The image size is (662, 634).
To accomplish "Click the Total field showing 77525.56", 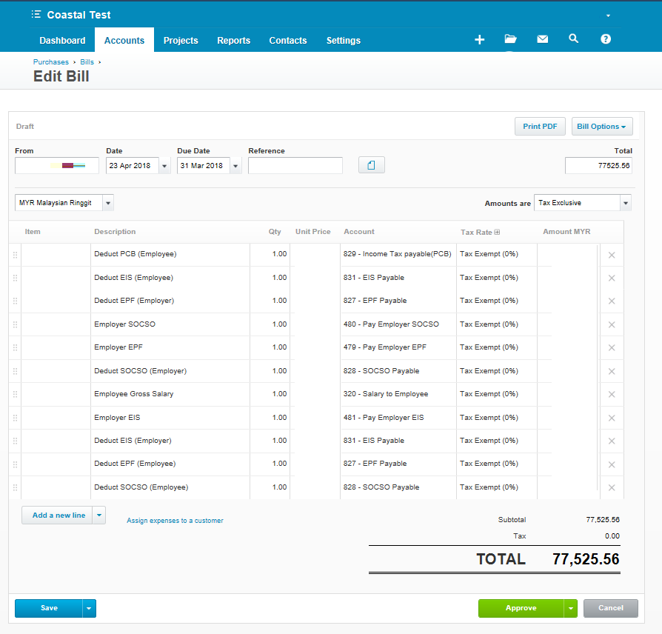I will [598, 166].
